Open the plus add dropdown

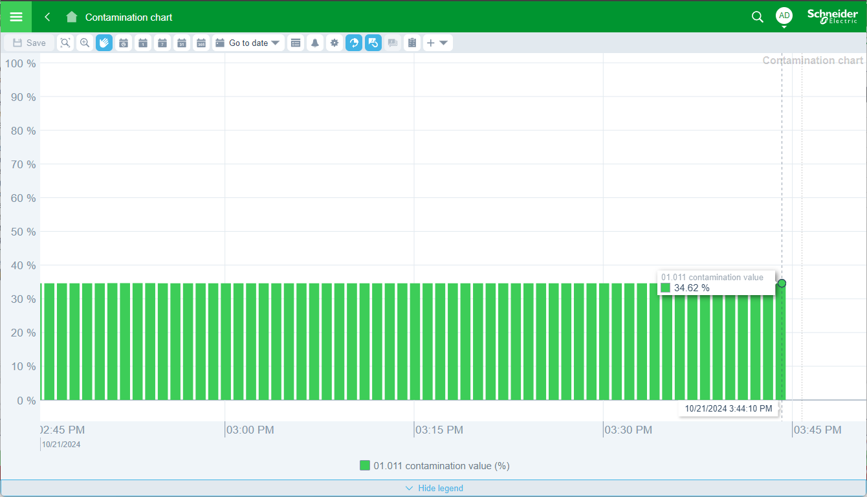pyautogui.click(x=438, y=43)
